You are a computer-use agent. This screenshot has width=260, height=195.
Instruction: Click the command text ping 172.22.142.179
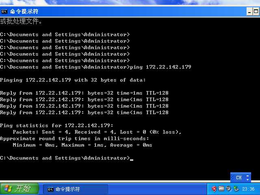point(160,67)
